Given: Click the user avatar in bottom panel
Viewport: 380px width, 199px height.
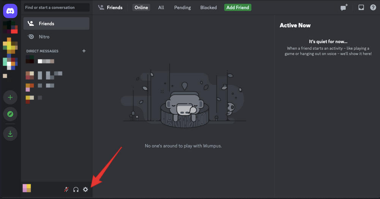Looking at the screenshot, I should (27, 188).
